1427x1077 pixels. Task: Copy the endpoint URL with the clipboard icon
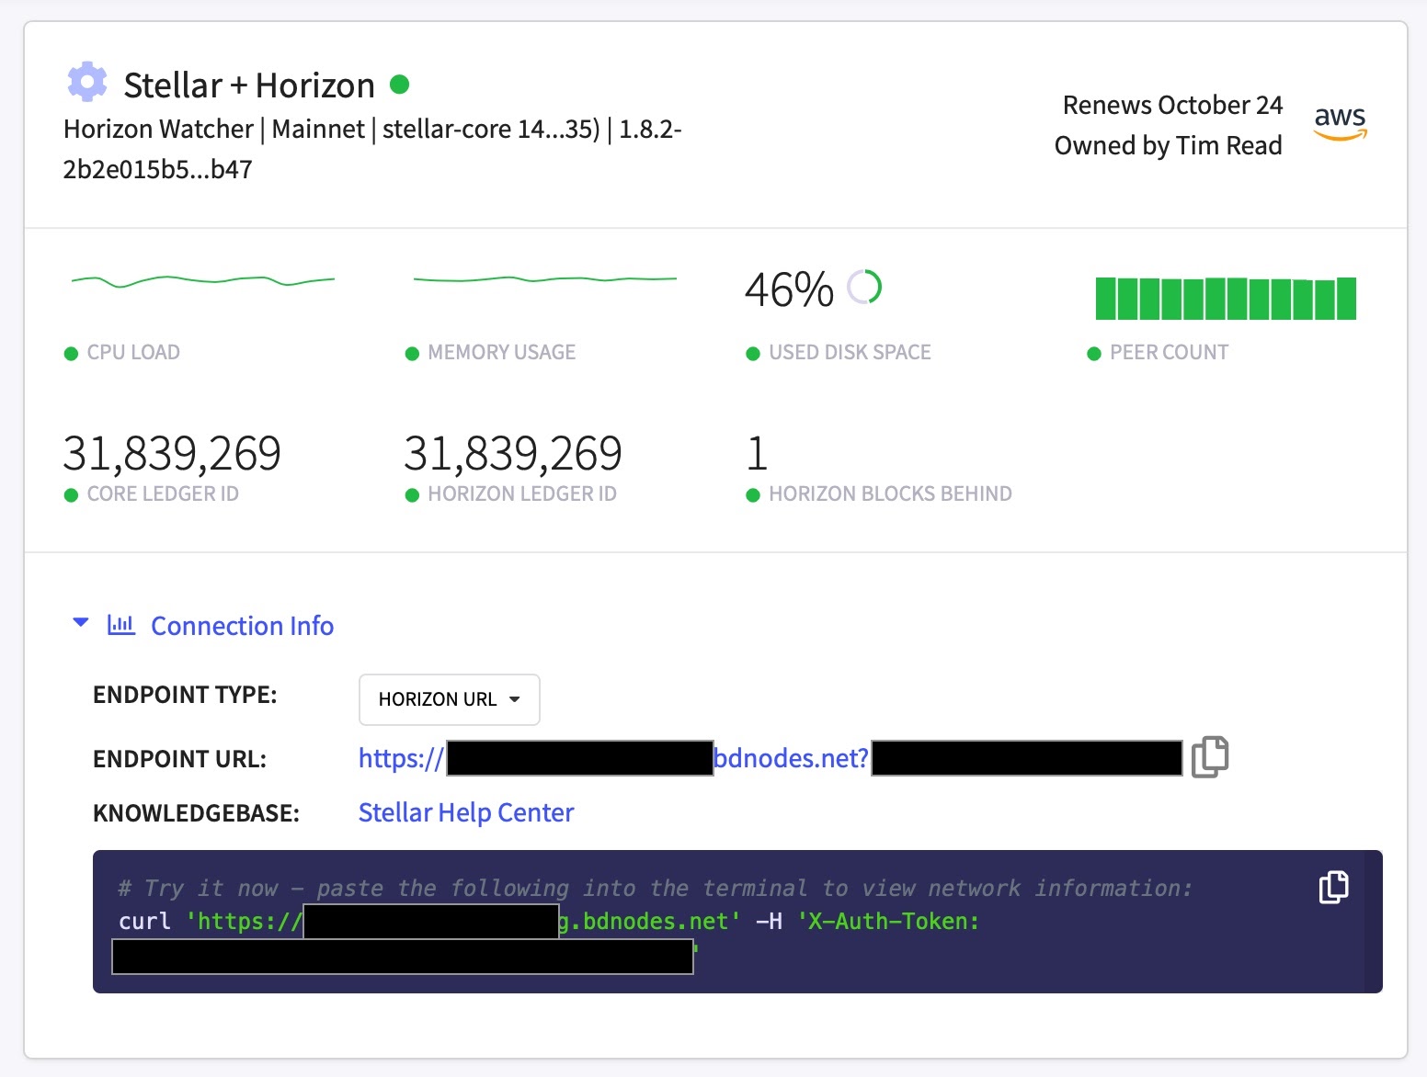coord(1210,757)
